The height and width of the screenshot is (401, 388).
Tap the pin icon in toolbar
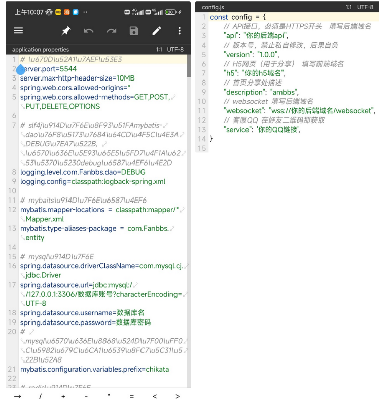(66, 31)
